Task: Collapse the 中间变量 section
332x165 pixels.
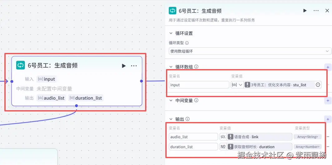Action: 171,101
